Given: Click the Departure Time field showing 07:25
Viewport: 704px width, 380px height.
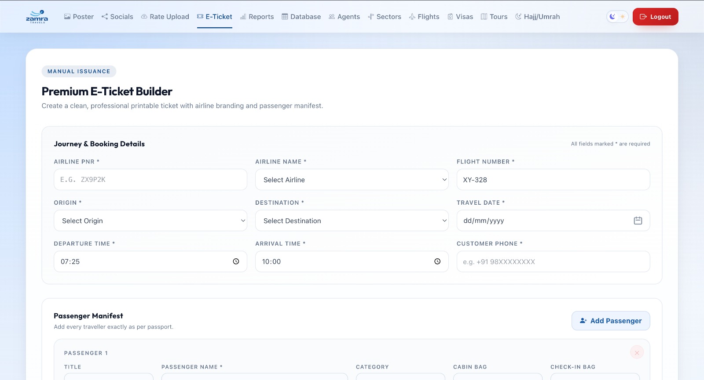Looking at the screenshot, I should pos(150,261).
